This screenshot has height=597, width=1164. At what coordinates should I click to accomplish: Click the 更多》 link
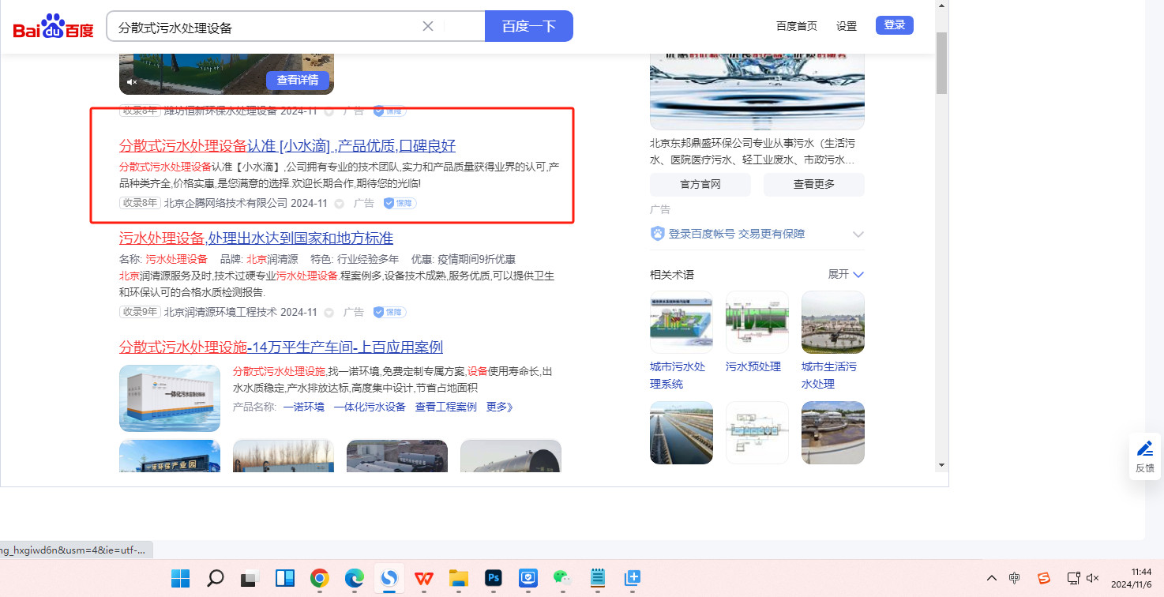click(500, 407)
